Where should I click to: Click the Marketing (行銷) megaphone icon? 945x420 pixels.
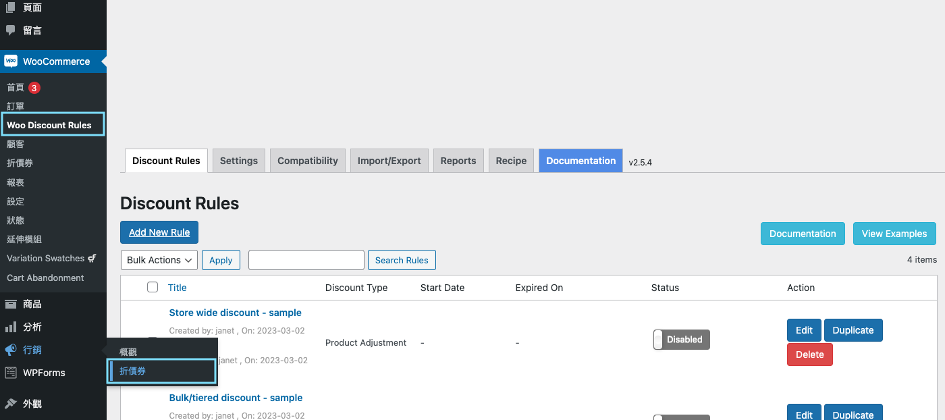click(11, 350)
